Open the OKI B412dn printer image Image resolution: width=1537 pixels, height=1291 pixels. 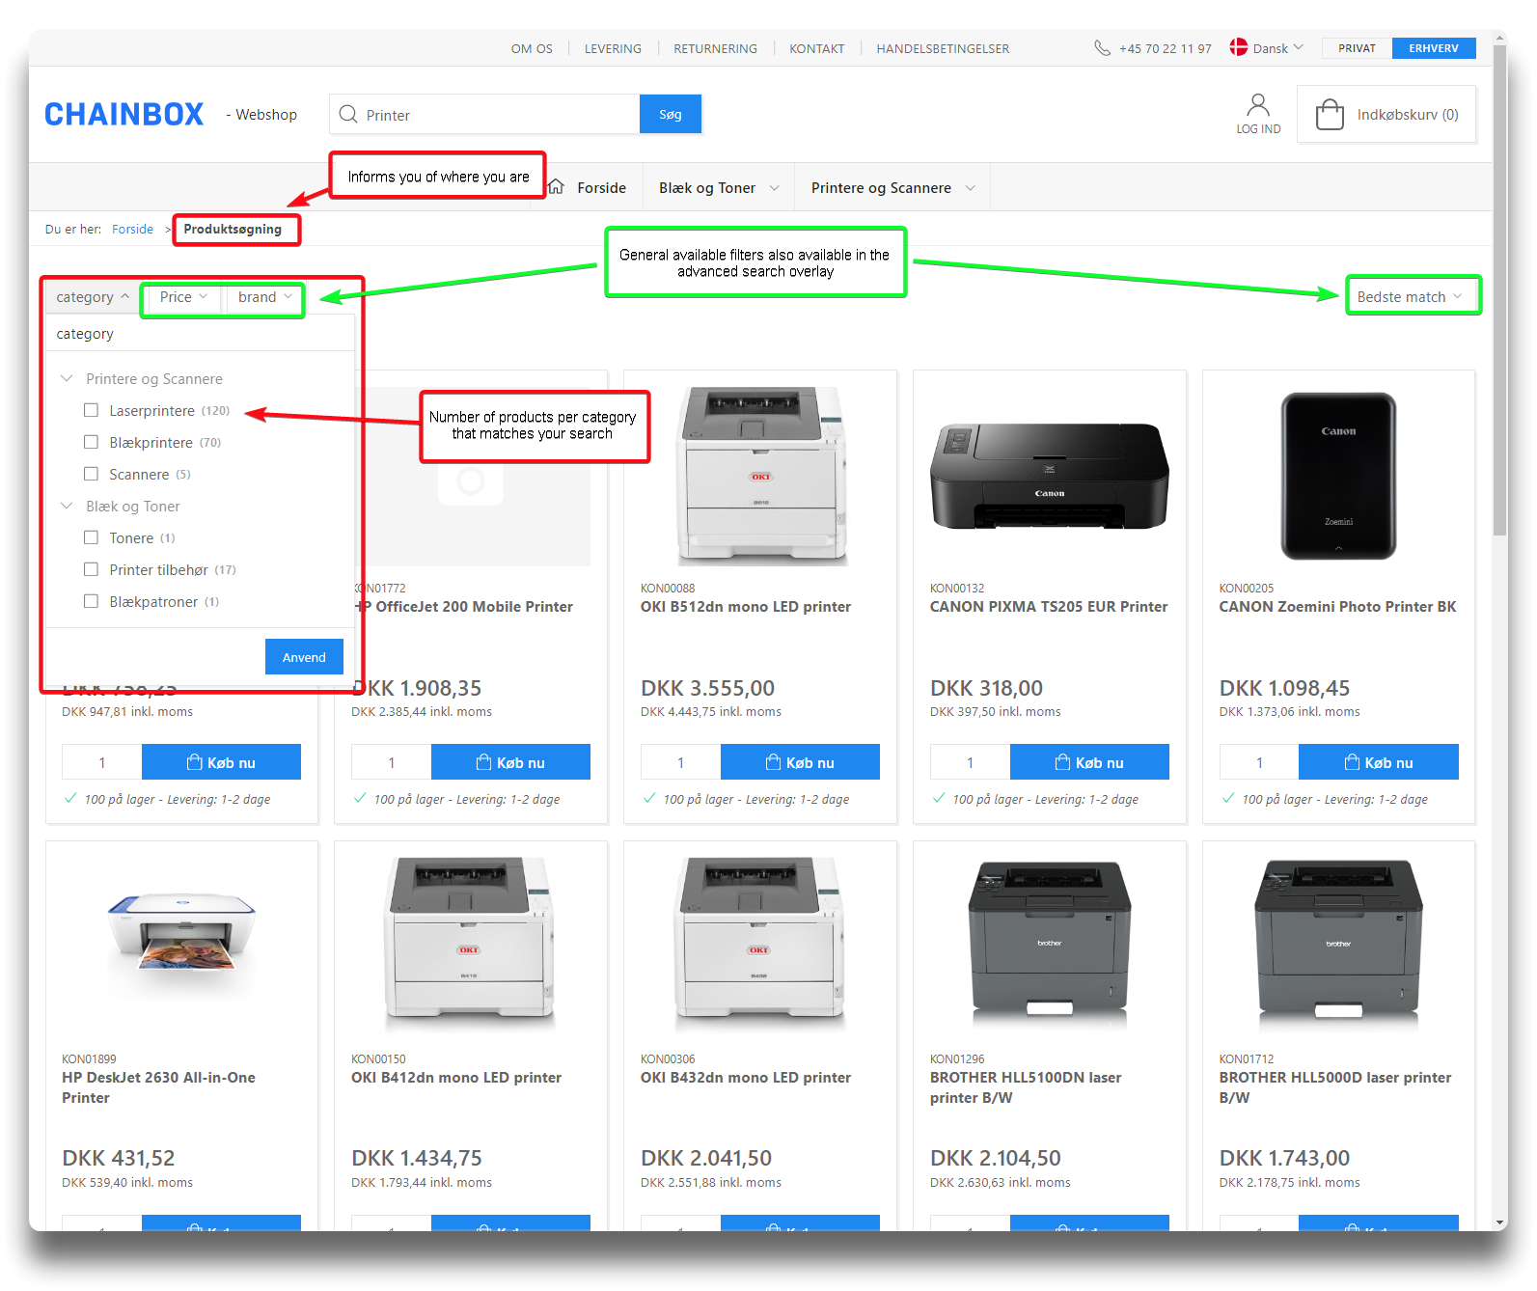(x=471, y=938)
